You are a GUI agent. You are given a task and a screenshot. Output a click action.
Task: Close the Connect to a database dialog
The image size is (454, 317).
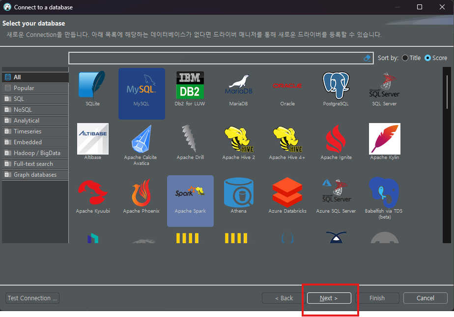(442, 7)
